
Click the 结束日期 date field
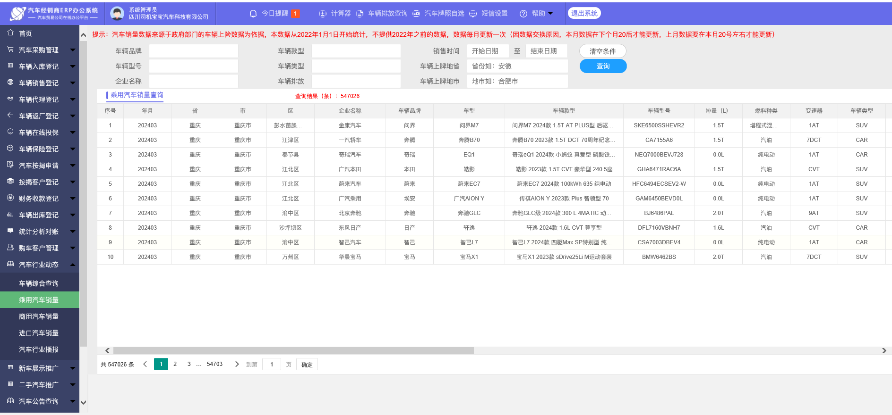(547, 51)
